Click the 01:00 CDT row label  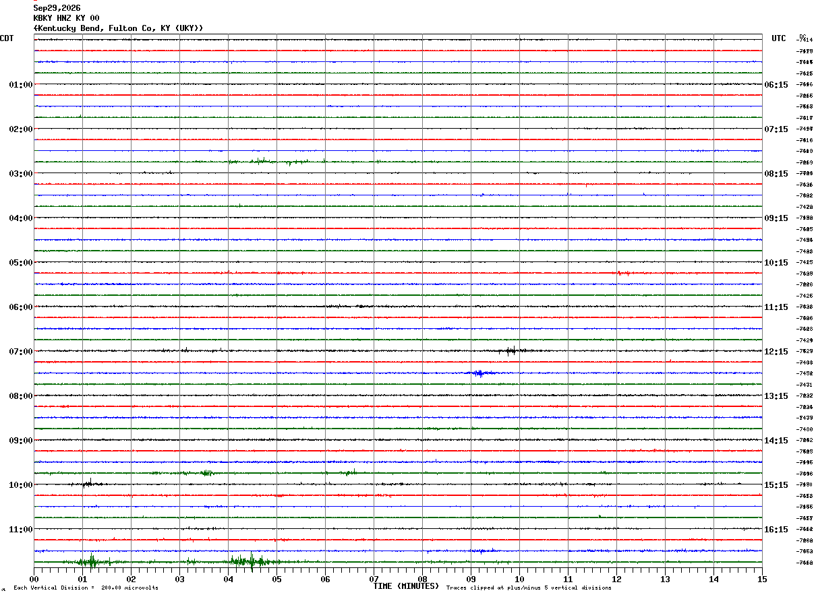21,85
